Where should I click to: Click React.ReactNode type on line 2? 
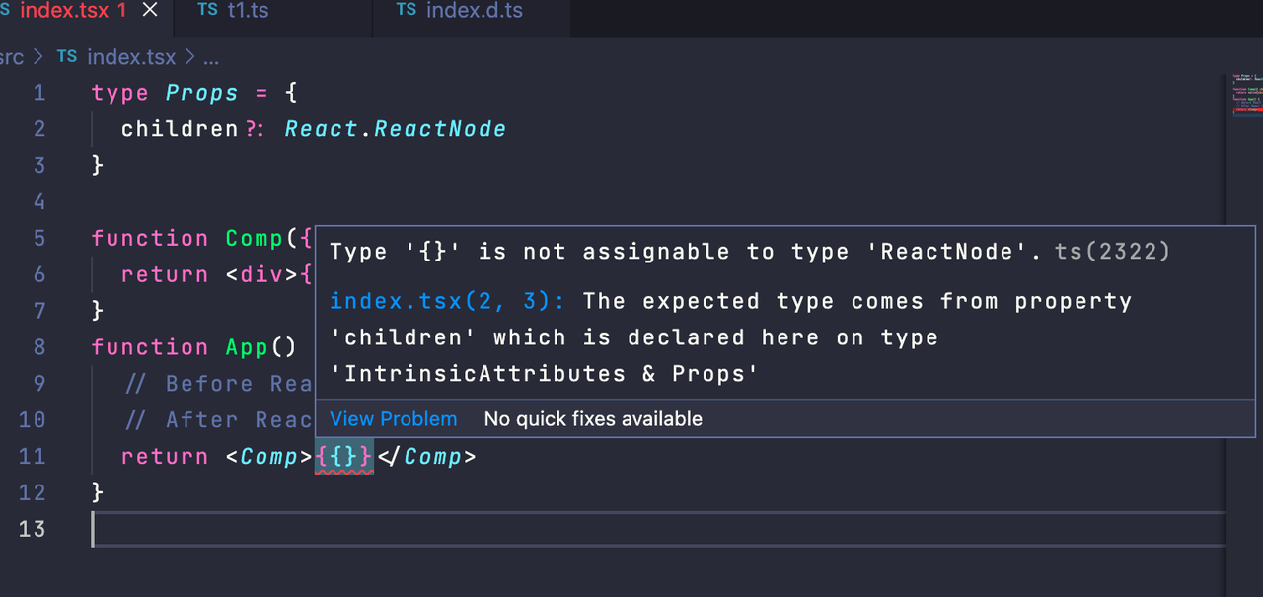pos(395,129)
